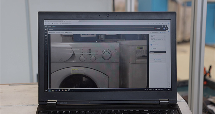Click the small button below the device dropdown
215x114 pixels.
tap(153, 42)
